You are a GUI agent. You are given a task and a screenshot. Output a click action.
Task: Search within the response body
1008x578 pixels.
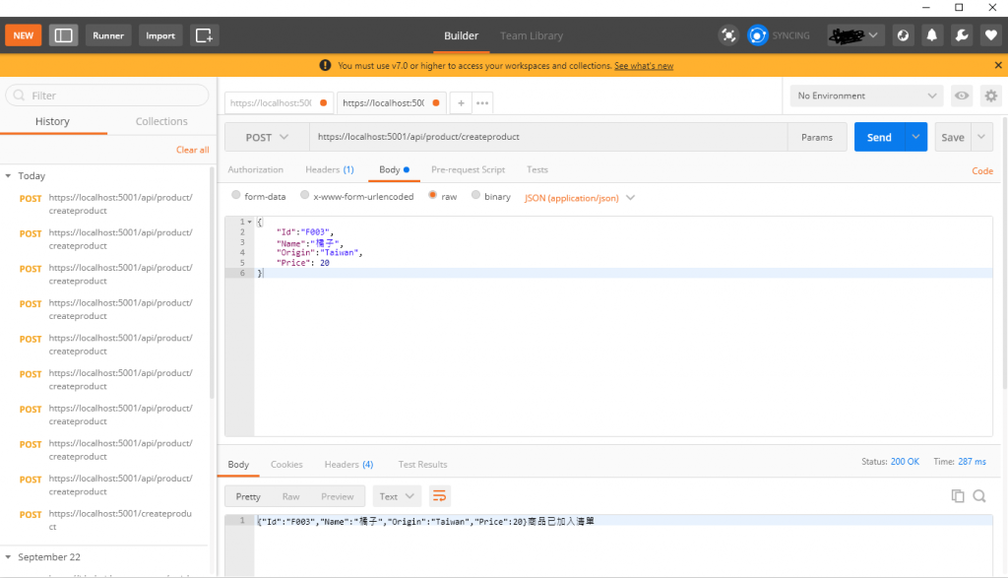tap(979, 495)
